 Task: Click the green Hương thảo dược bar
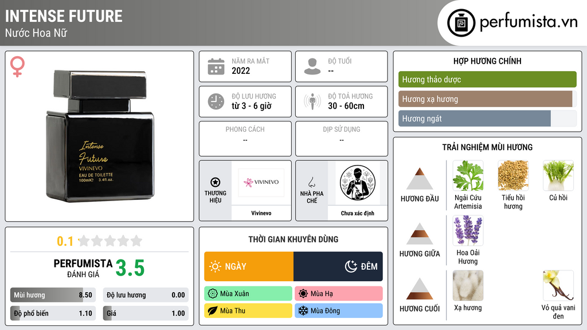point(487,79)
